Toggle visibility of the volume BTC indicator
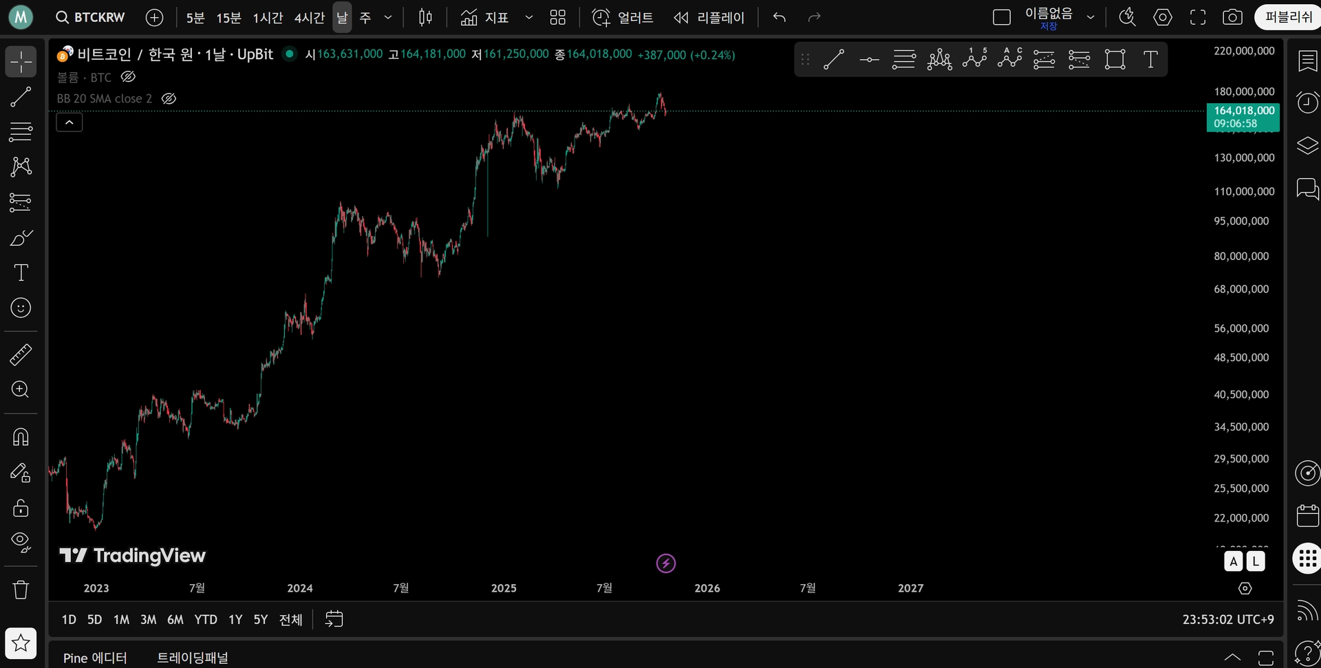Viewport: 1321px width, 668px height. [x=128, y=77]
